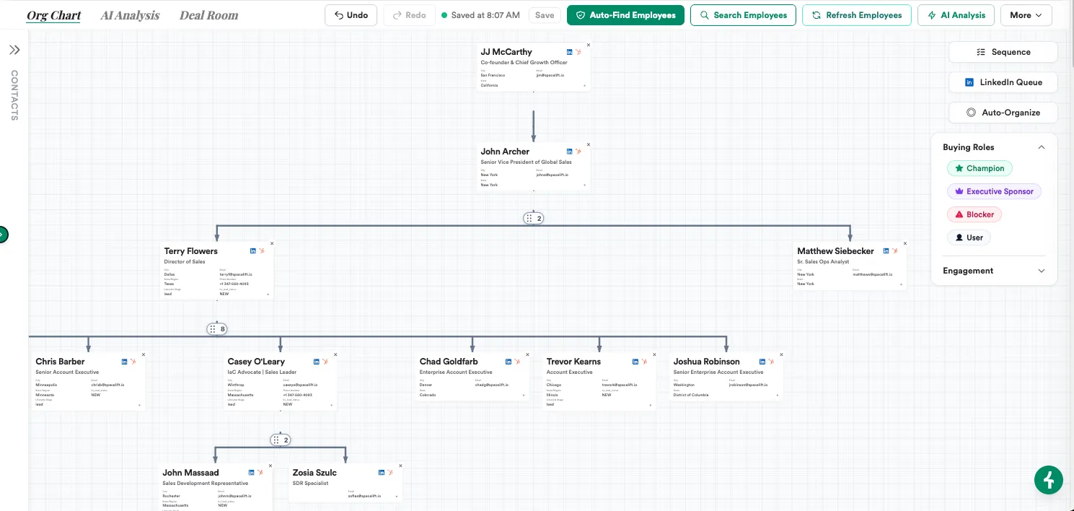Open Zosia Szulc's LinkedIn icon
Screen dimensions: 1074x511
[x=382, y=473]
